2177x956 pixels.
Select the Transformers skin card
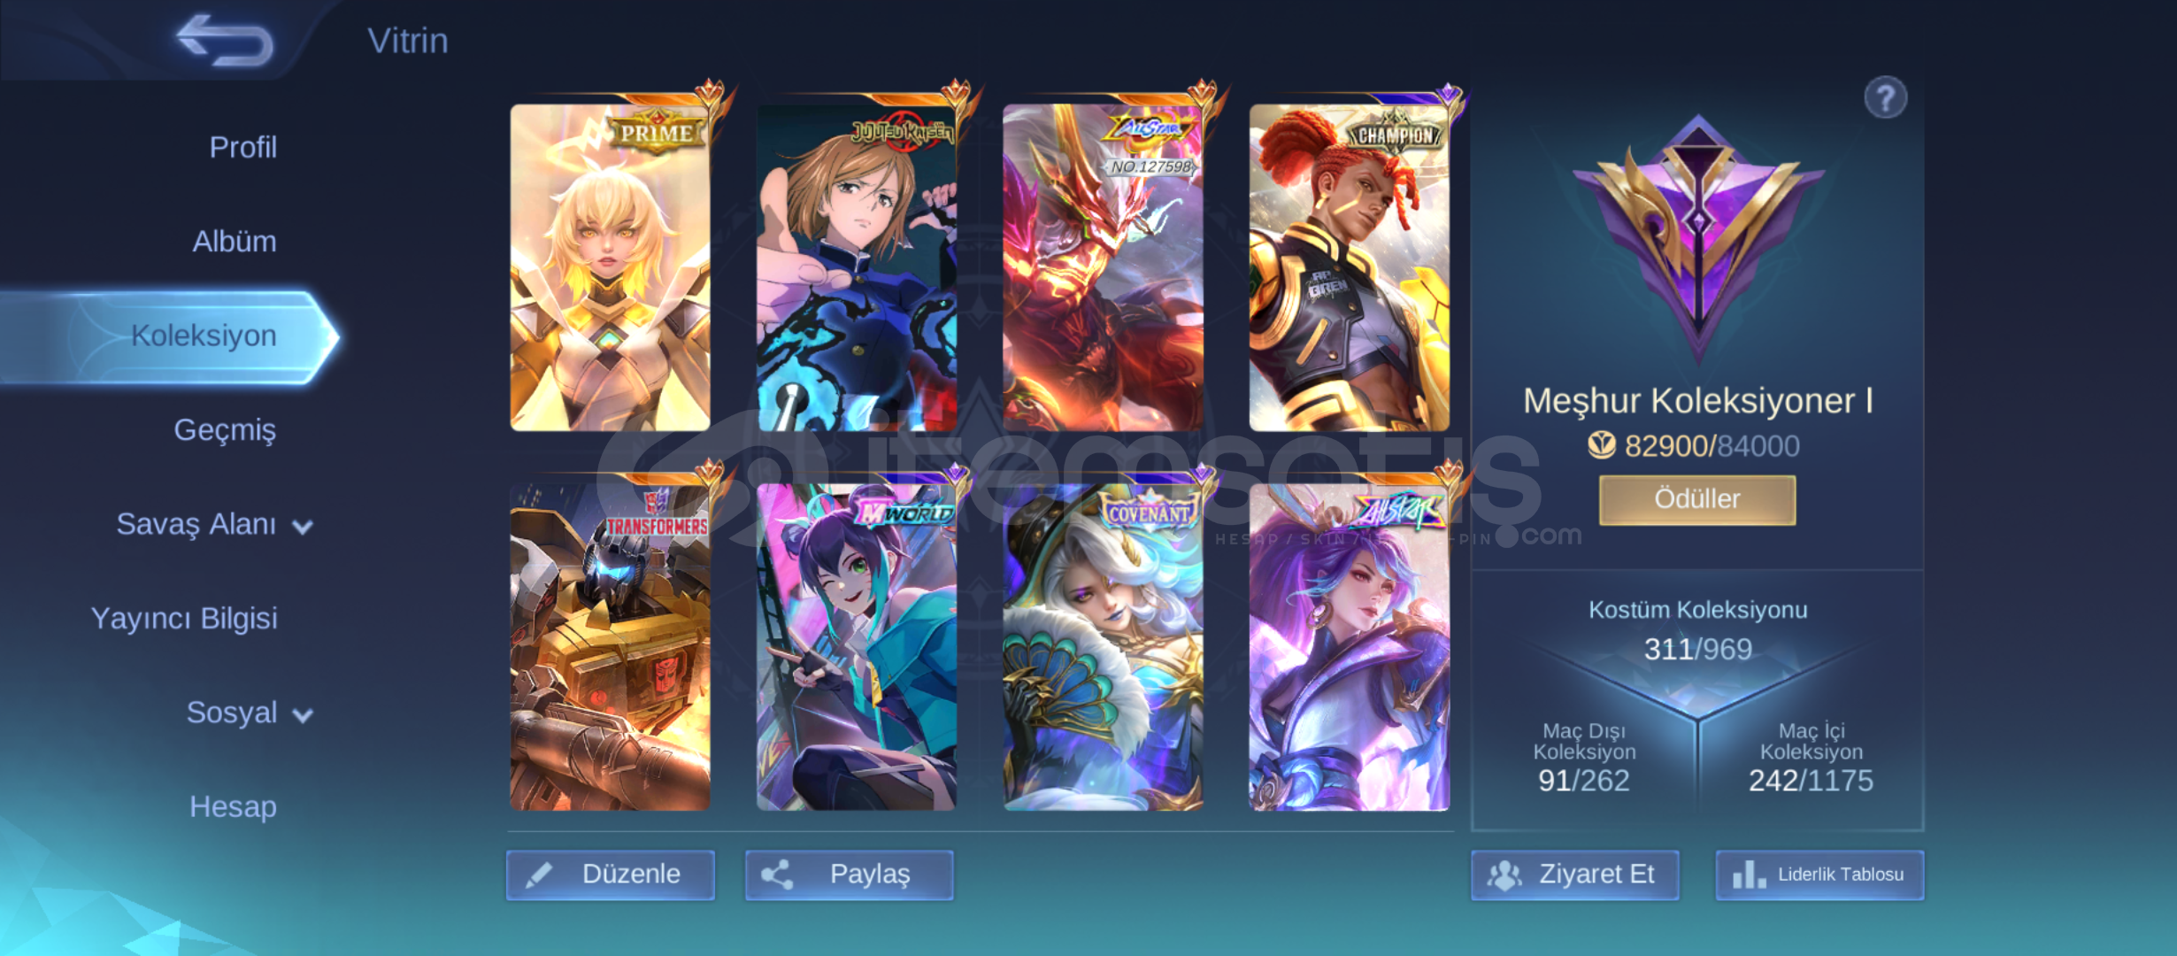(610, 647)
